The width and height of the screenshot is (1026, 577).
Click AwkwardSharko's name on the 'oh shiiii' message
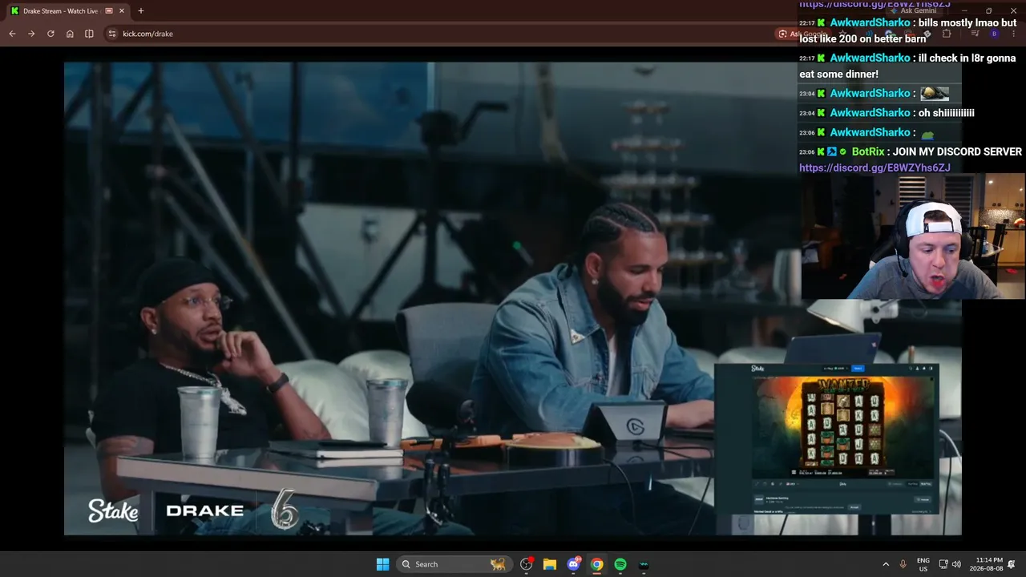(870, 113)
